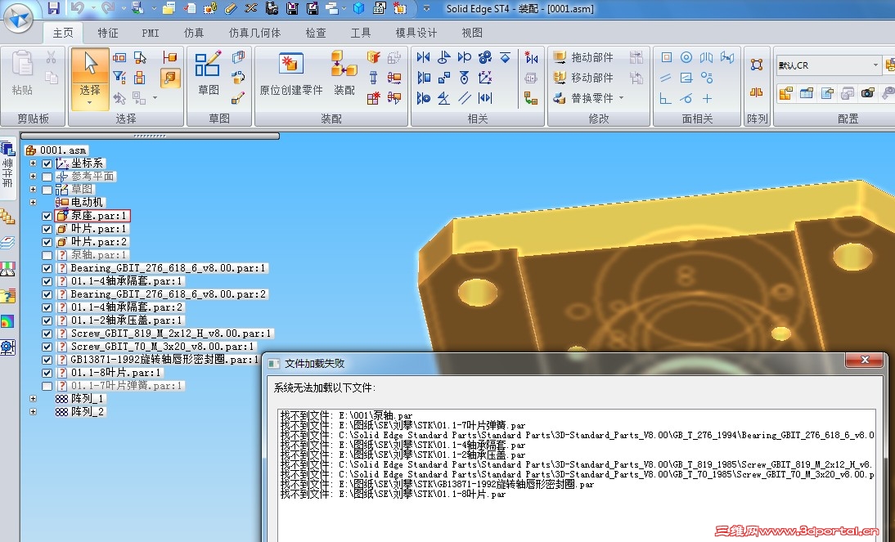Image resolution: width=895 pixels, height=542 pixels.
Task: Switch to the 视图 ribbon tab
Action: 472,33
